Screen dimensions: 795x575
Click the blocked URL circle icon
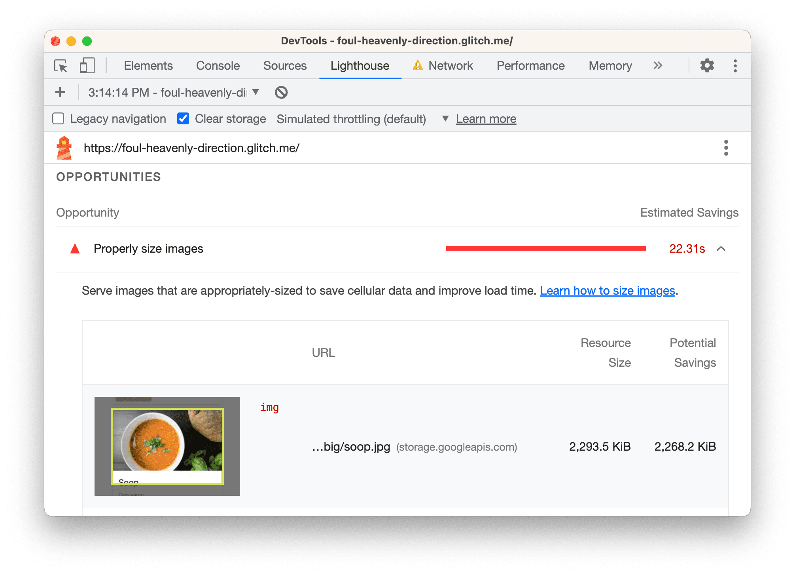(281, 92)
